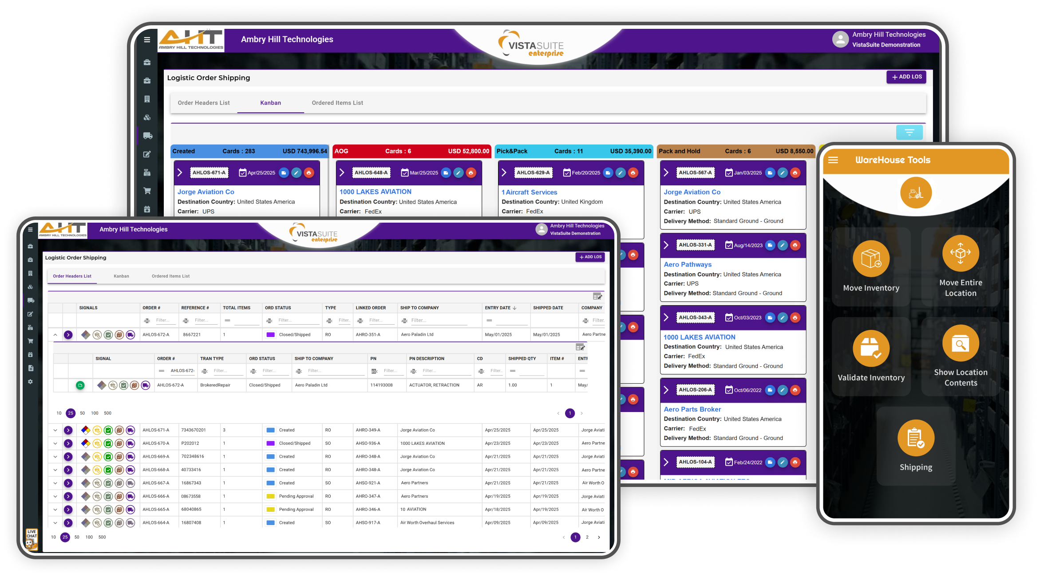
Task: Open the filter funnel above the Kanban board
Action: click(909, 132)
